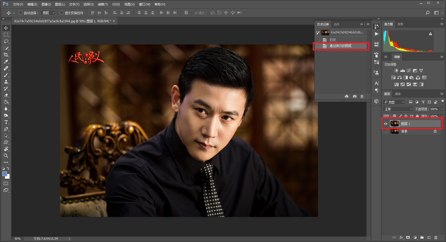446x242 pixels.
Task: Select the Eraser tool
Action: [6, 95]
